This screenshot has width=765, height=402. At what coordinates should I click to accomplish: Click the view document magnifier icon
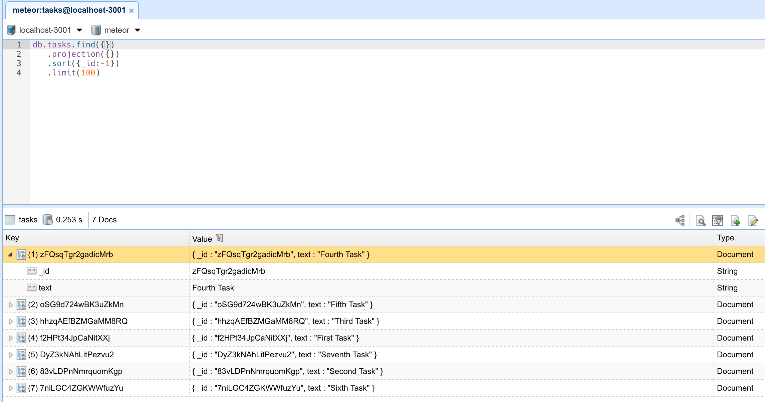pyautogui.click(x=701, y=220)
